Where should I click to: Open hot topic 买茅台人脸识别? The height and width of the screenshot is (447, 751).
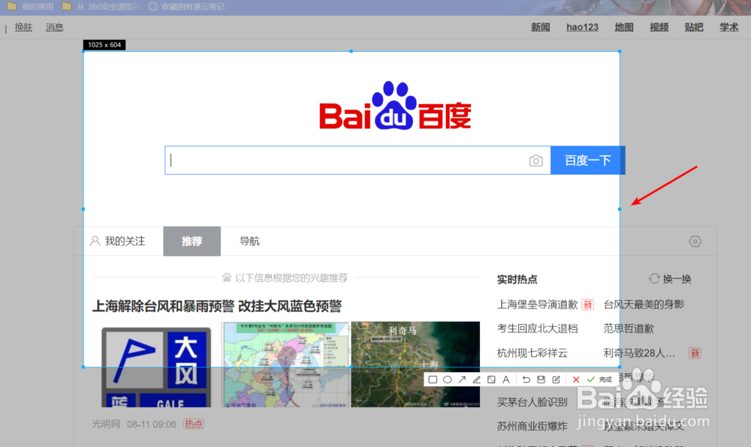pos(532,402)
